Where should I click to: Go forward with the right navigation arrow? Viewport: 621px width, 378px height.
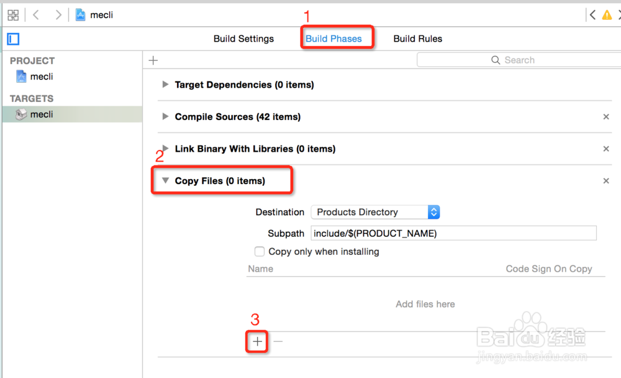[58, 15]
